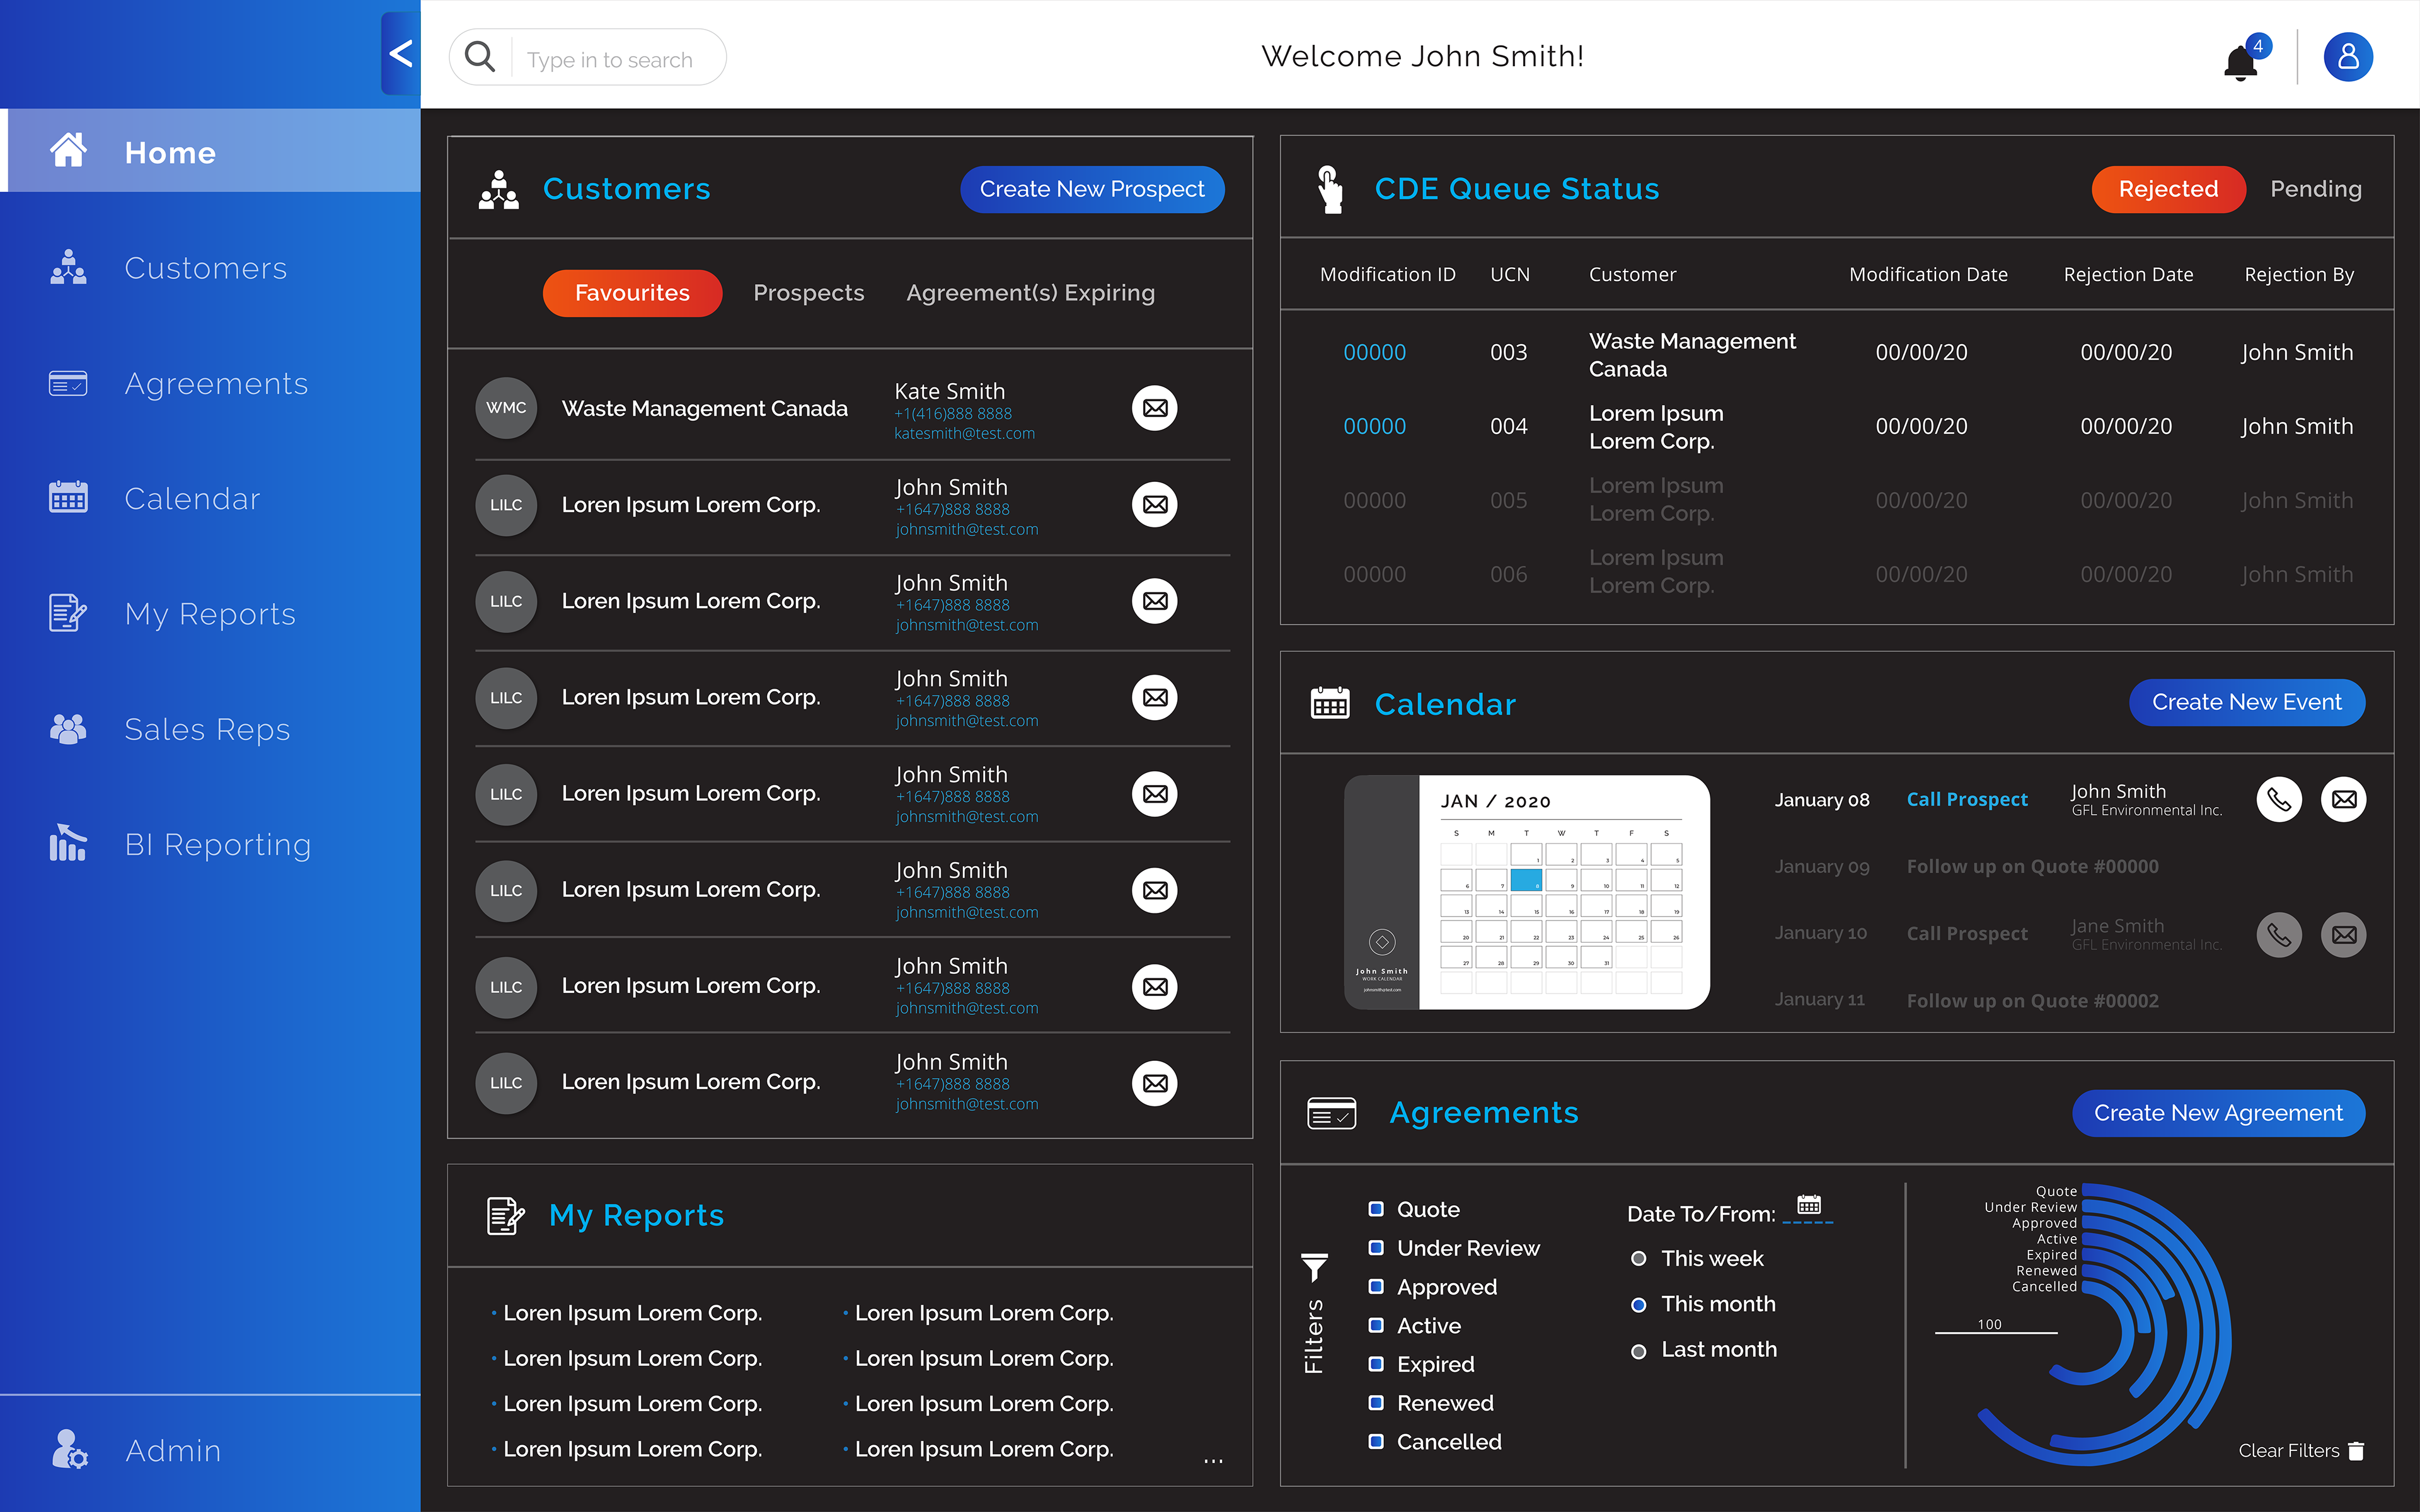
Task: Click the Create New Event button
Action: [2246, 702]
